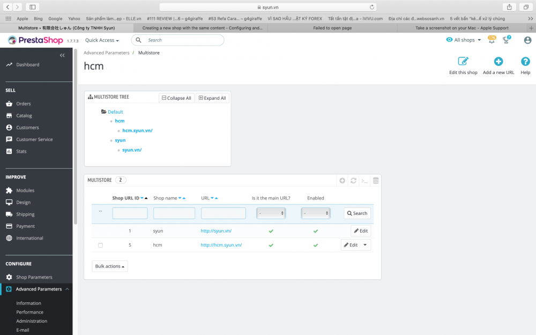Screen dimensions: 536x335
Task: Switch to the Apple Support screenshot tab
Action: (x=462, y=28)
